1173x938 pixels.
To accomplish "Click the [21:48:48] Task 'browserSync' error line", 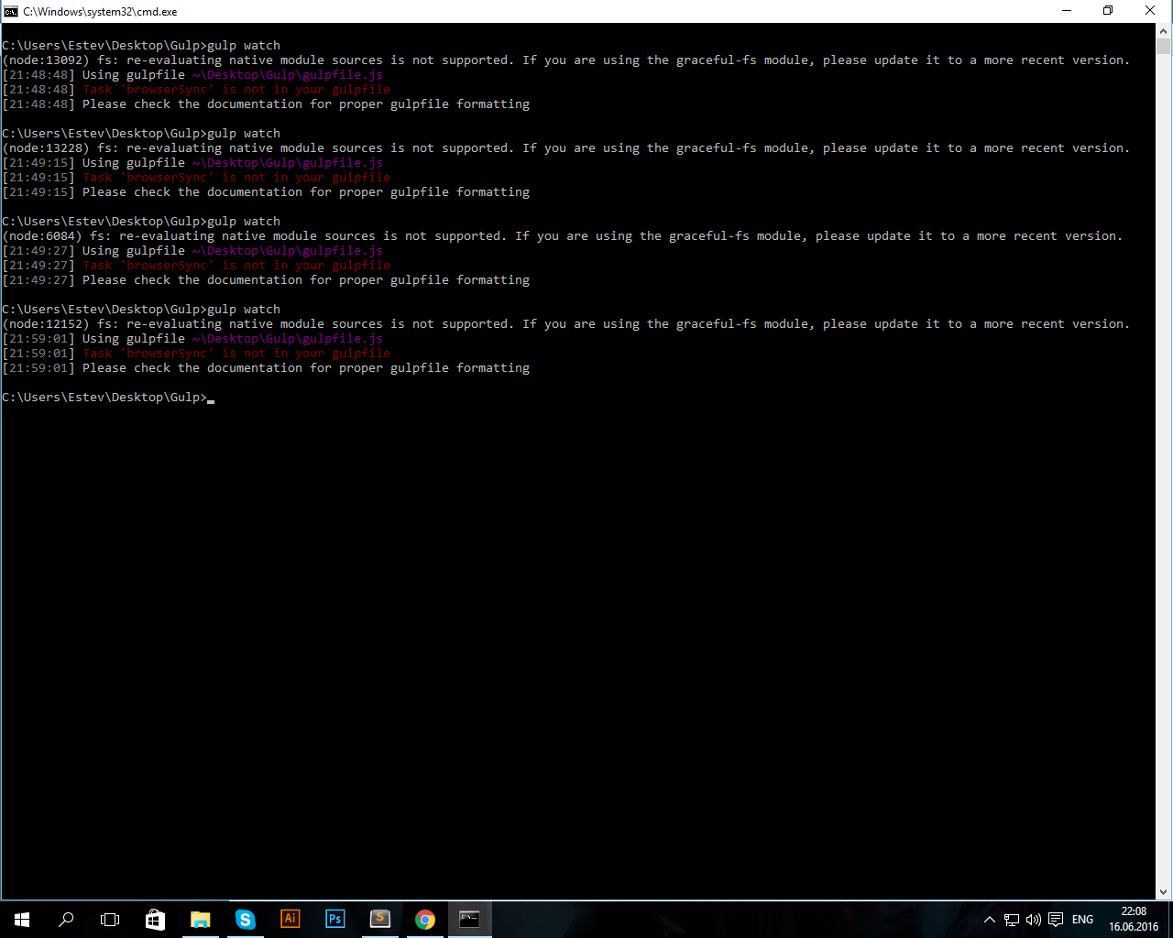I will tap(196, 90).
